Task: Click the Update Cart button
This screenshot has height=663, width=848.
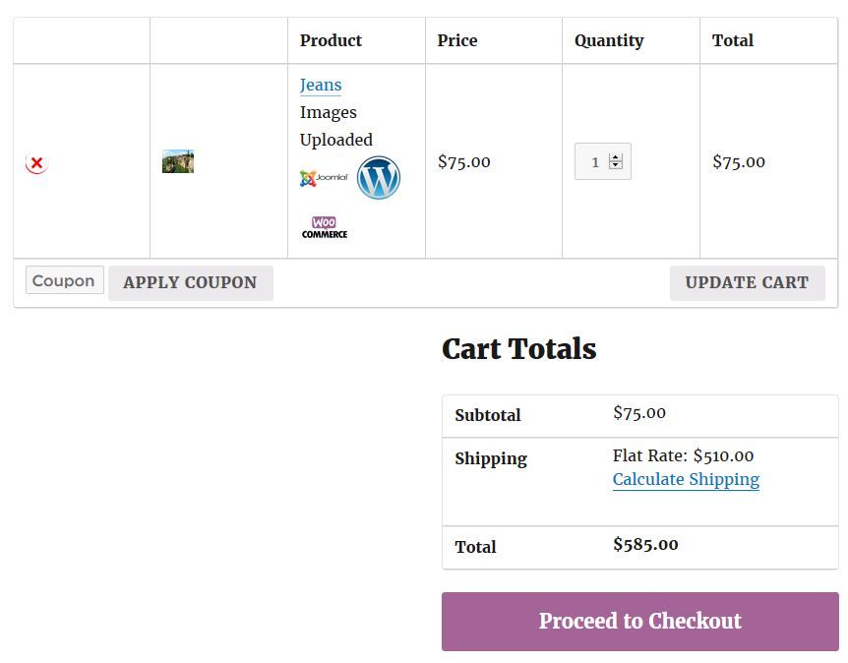Action: coord(747,283)
